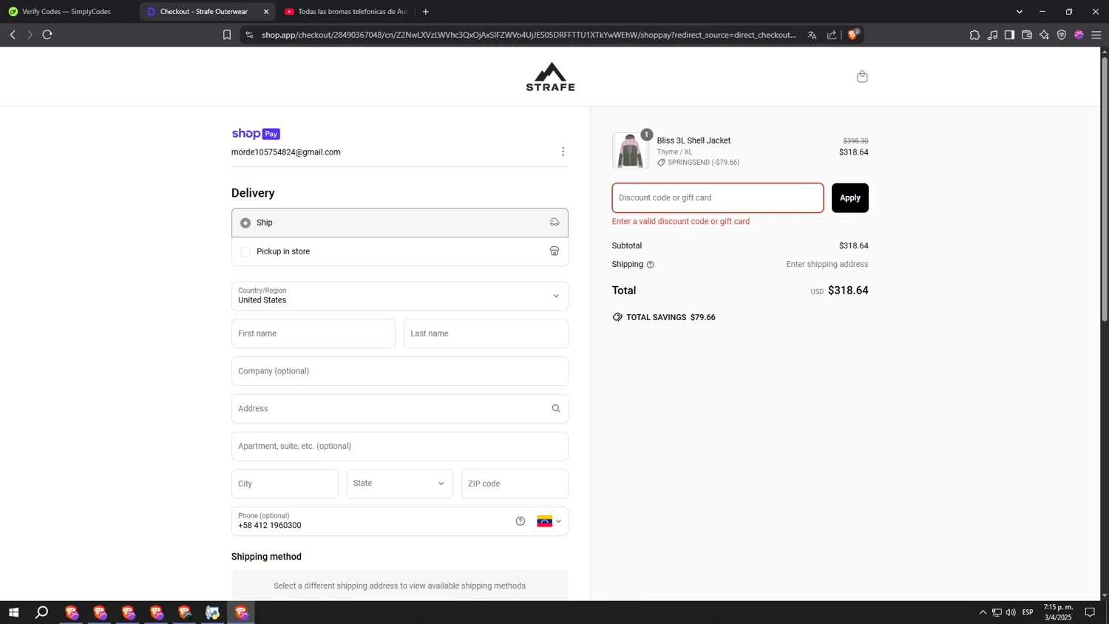Open the browser hamburger menu
1109x624 pixels.
pyautogui.click(x=1096, y=35)
